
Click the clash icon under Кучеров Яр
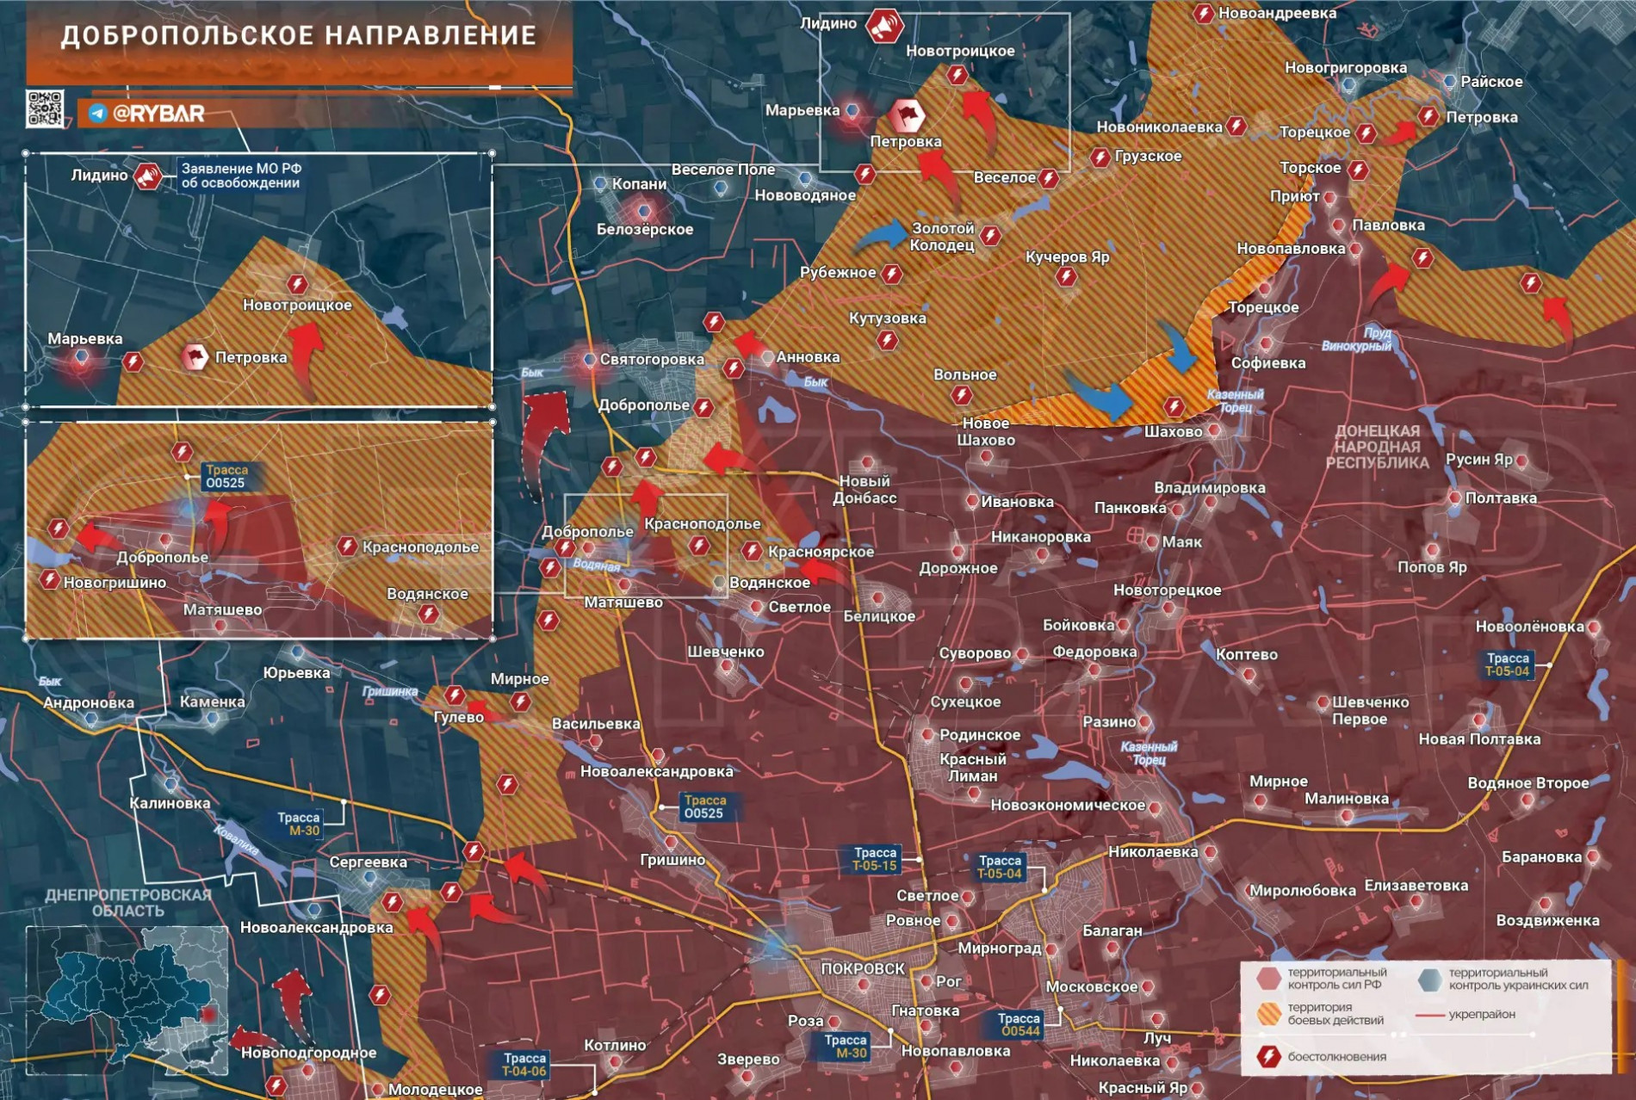coord(1066,276)
